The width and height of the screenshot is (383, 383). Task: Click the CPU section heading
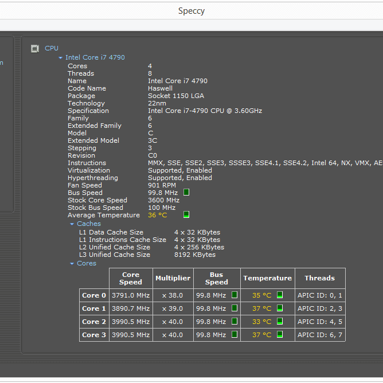(52, 48)
